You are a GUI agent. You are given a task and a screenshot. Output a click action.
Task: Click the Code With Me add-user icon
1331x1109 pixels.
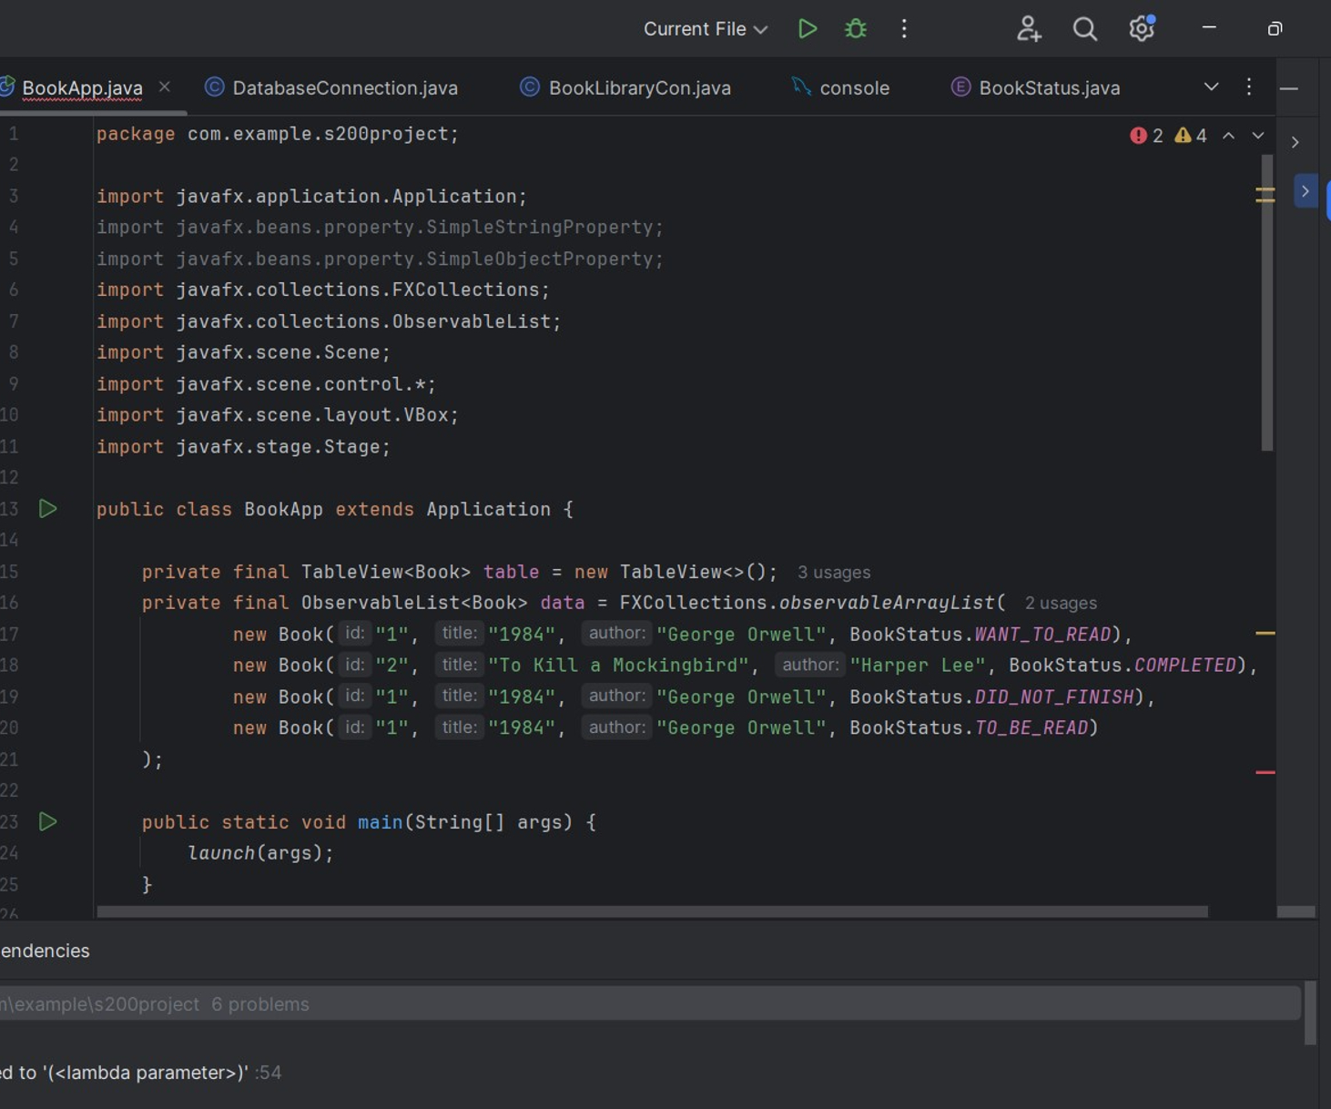pyautogui.click(x=1029, y=28)
